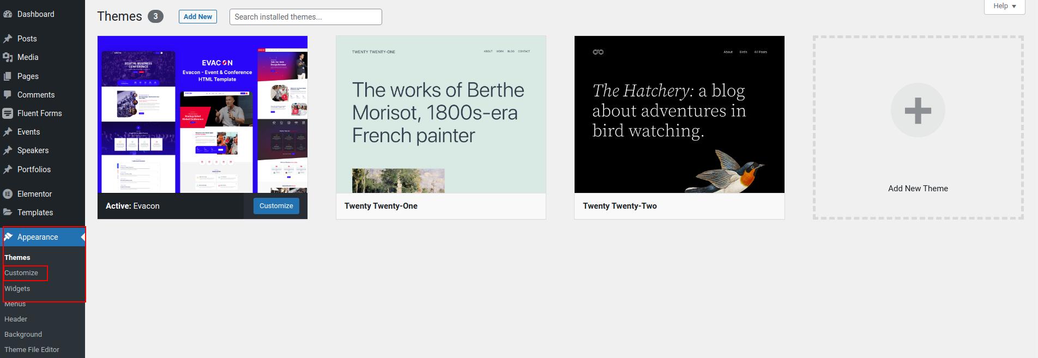Open the Background submenu link
This screenshot has height=358, width=1038.
click(23, 335)
